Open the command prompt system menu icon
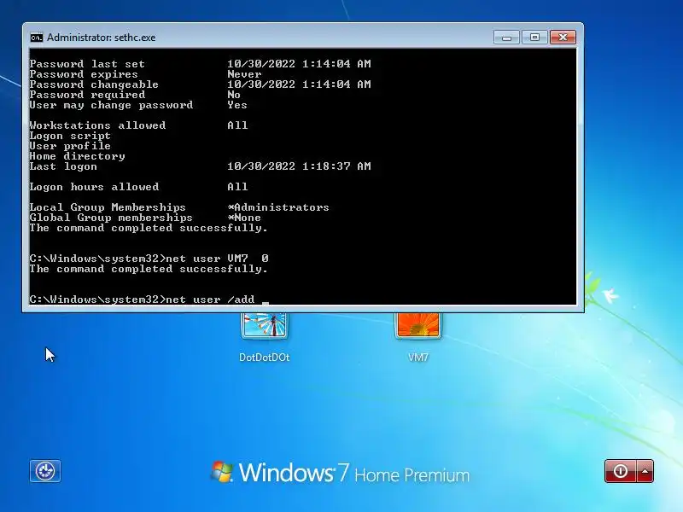The image size is (683, 512). pyautogui.click(x=37, y=38)
